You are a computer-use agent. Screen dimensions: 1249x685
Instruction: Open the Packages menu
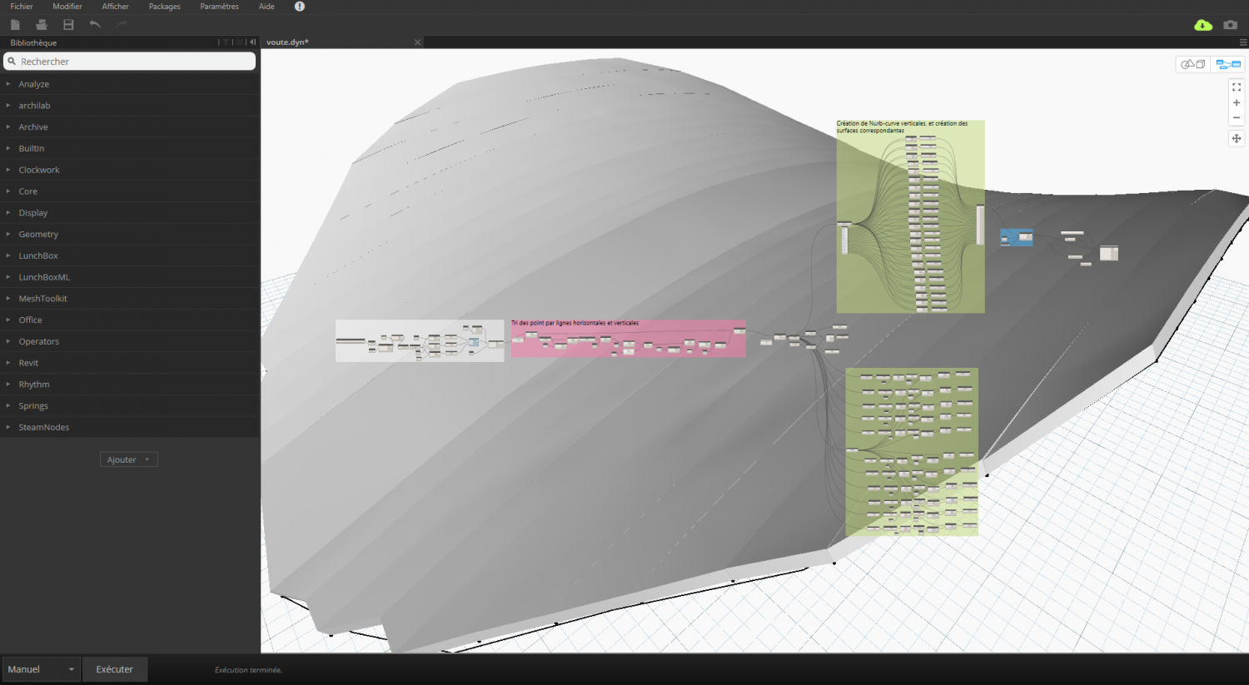tap(164, 7)
